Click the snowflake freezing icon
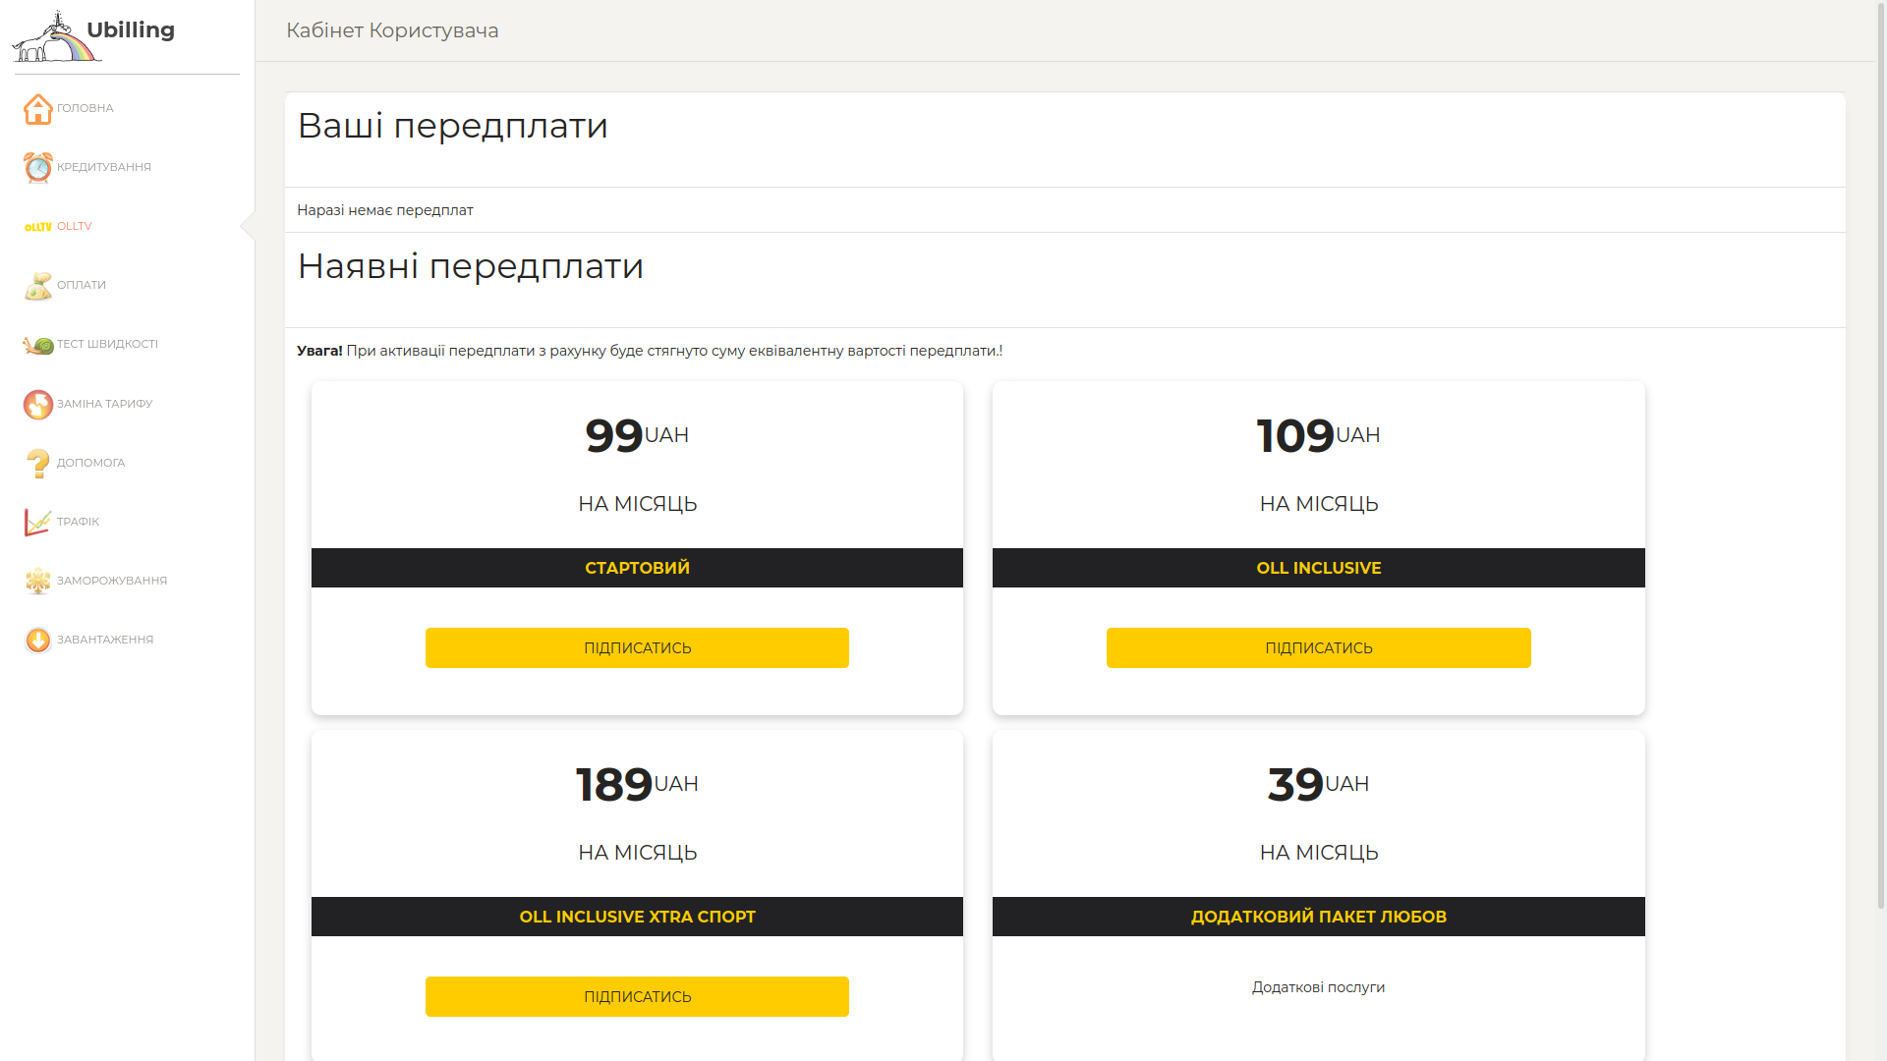This screenshot has width=1887, height=1061. click(37, 581)
